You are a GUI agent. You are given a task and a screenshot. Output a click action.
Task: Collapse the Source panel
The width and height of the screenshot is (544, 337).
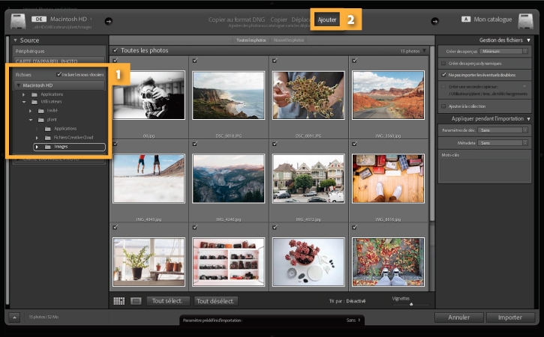[x=15, y=40]
